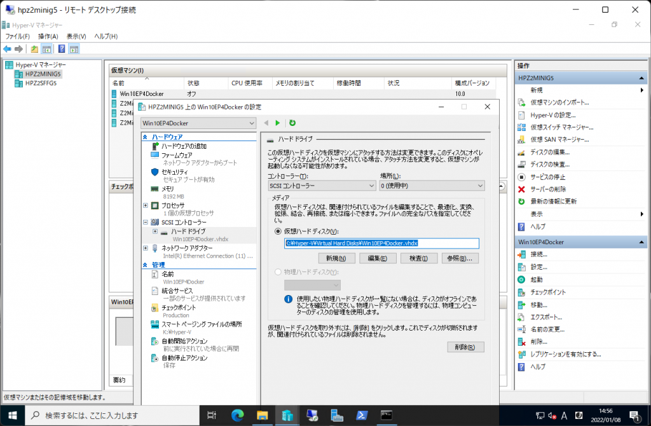Select SCSI コントローラー in tree
The height and width of the screenshot is (426, 651).
184,222
